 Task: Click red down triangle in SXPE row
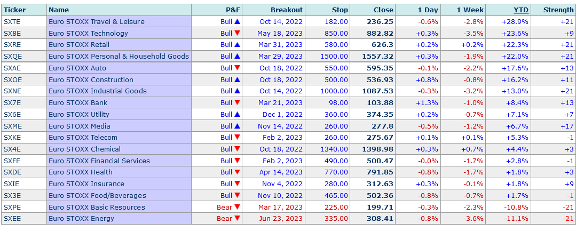pyautogui.click(x=237, y=207)
